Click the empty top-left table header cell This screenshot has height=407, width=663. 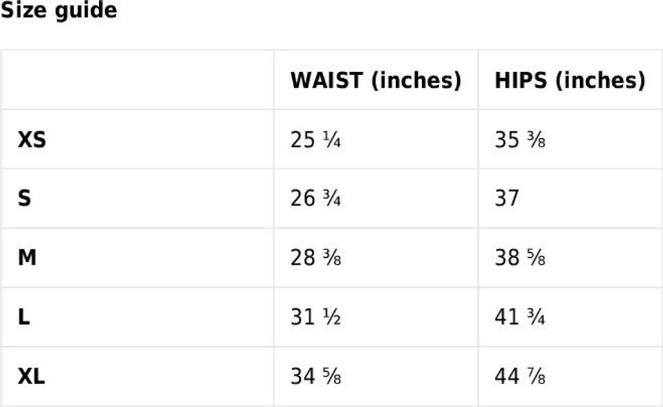pyautogui.click(x=137, y=80)
